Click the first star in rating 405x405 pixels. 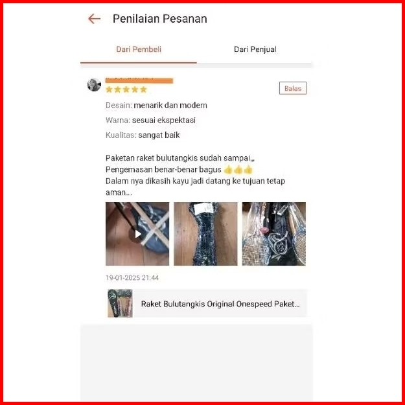tap(110, 89)
